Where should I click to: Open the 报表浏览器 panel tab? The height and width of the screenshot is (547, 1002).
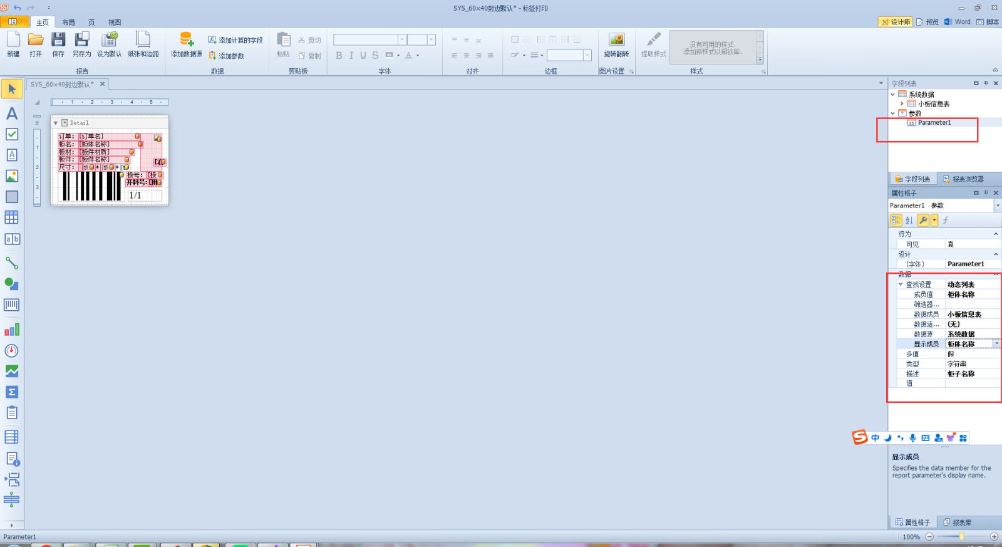pyautogui.click(x=963, y=179)
